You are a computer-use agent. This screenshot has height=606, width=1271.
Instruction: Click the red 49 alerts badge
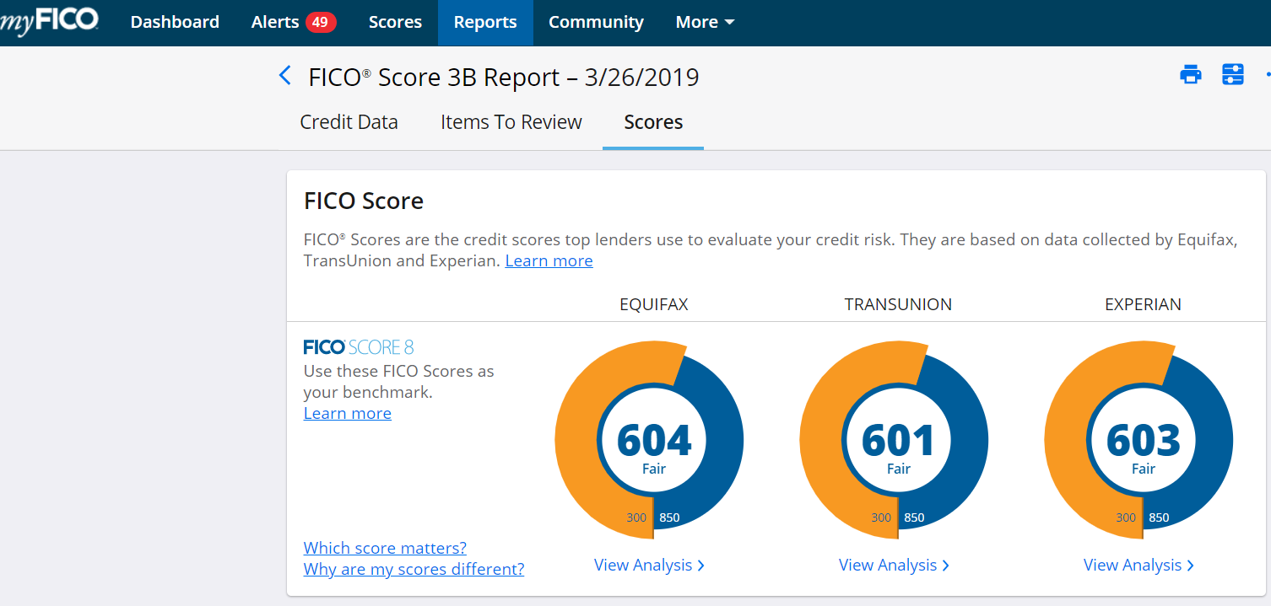pos(321,23)
